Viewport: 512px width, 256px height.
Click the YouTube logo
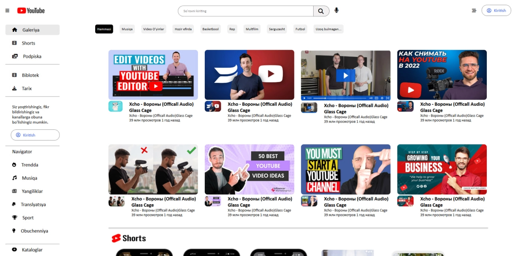tap(31, 11)
